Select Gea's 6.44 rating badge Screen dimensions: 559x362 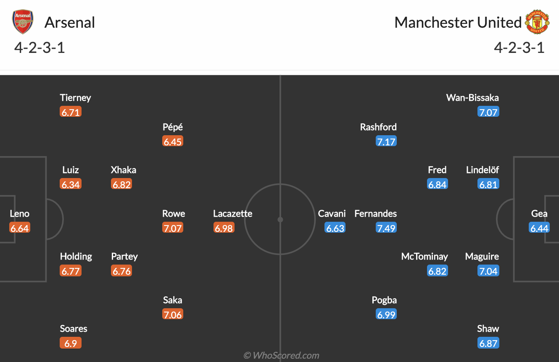(x=539, y=228)
